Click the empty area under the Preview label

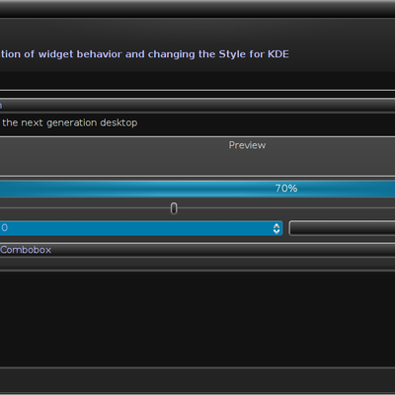pyautogui.click(x=197, y=163)
